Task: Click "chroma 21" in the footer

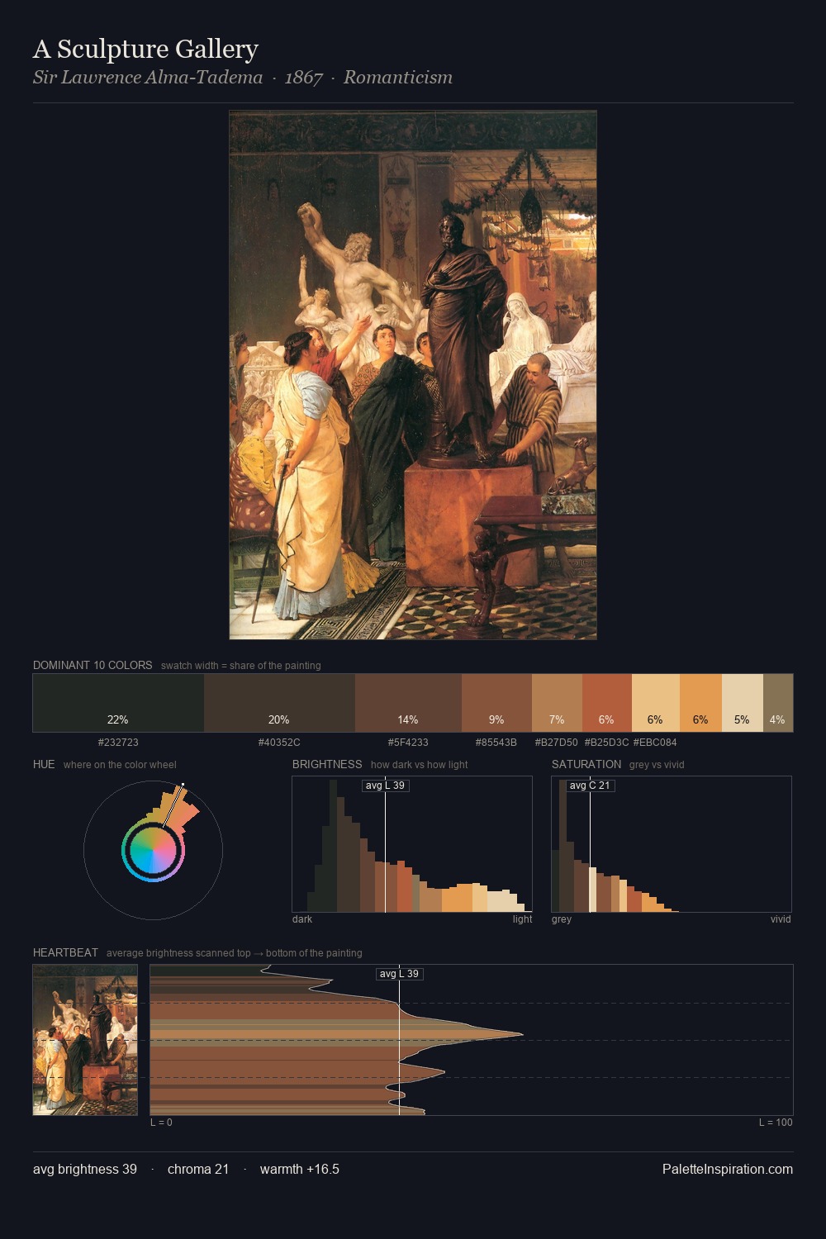Action: [198, 1169]
